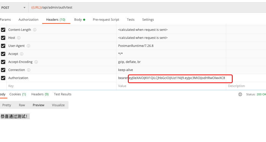Select the Visualize response view
Viewport: 266px width, 142px height.
coord(58,105)
